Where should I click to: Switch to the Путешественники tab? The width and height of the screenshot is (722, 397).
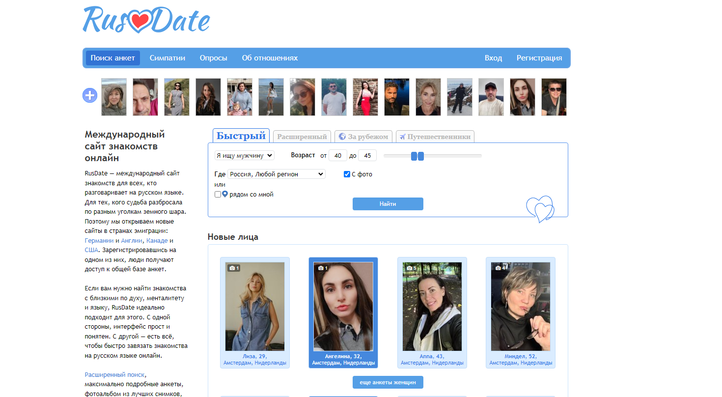point(435,137)
